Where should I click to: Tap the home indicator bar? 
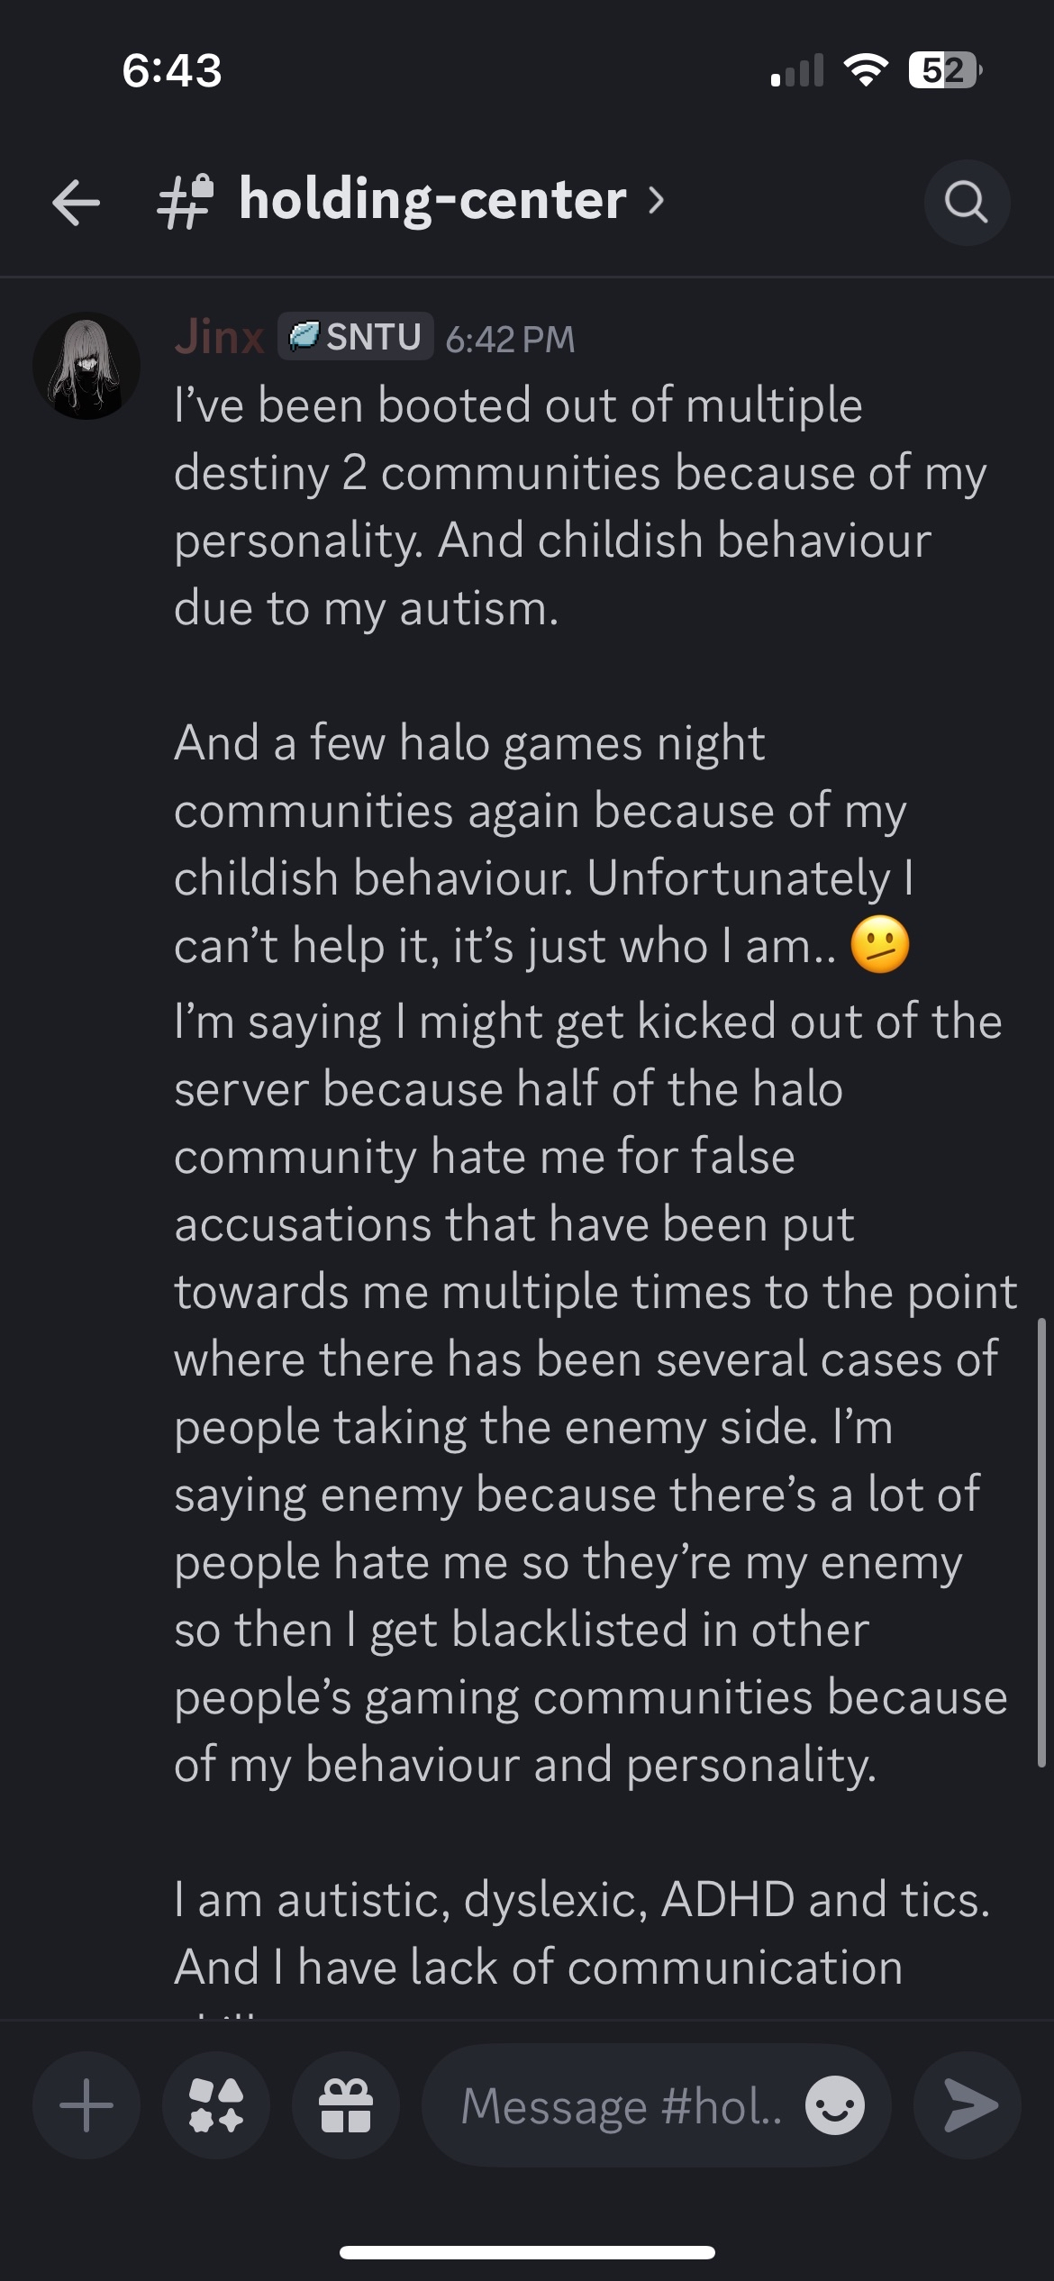click(x=527, y=2252)
